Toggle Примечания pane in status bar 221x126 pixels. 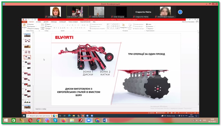click(160, 113)
